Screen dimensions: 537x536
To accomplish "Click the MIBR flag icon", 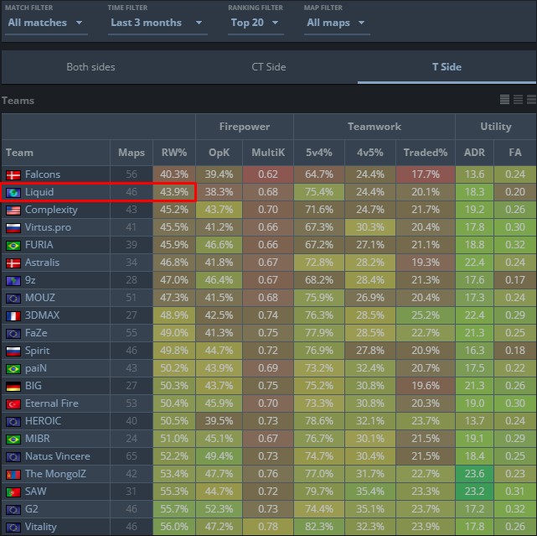I will (13, 439).
